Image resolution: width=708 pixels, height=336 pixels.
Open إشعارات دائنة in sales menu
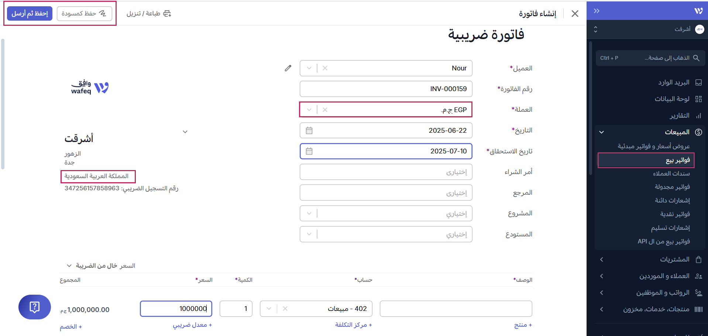pyautogui.click(x=672, y=200)
